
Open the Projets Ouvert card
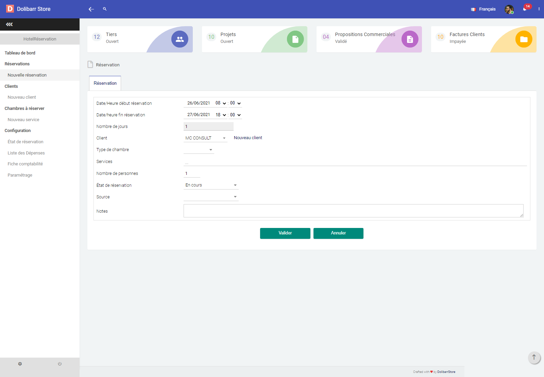click(255, 39)
